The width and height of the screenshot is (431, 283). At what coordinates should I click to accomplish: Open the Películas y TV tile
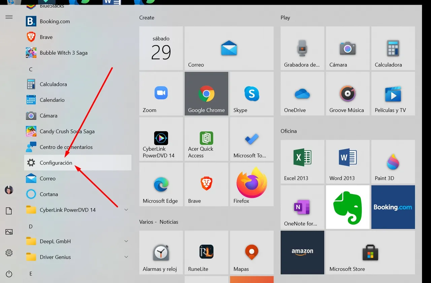pos(393,94)
